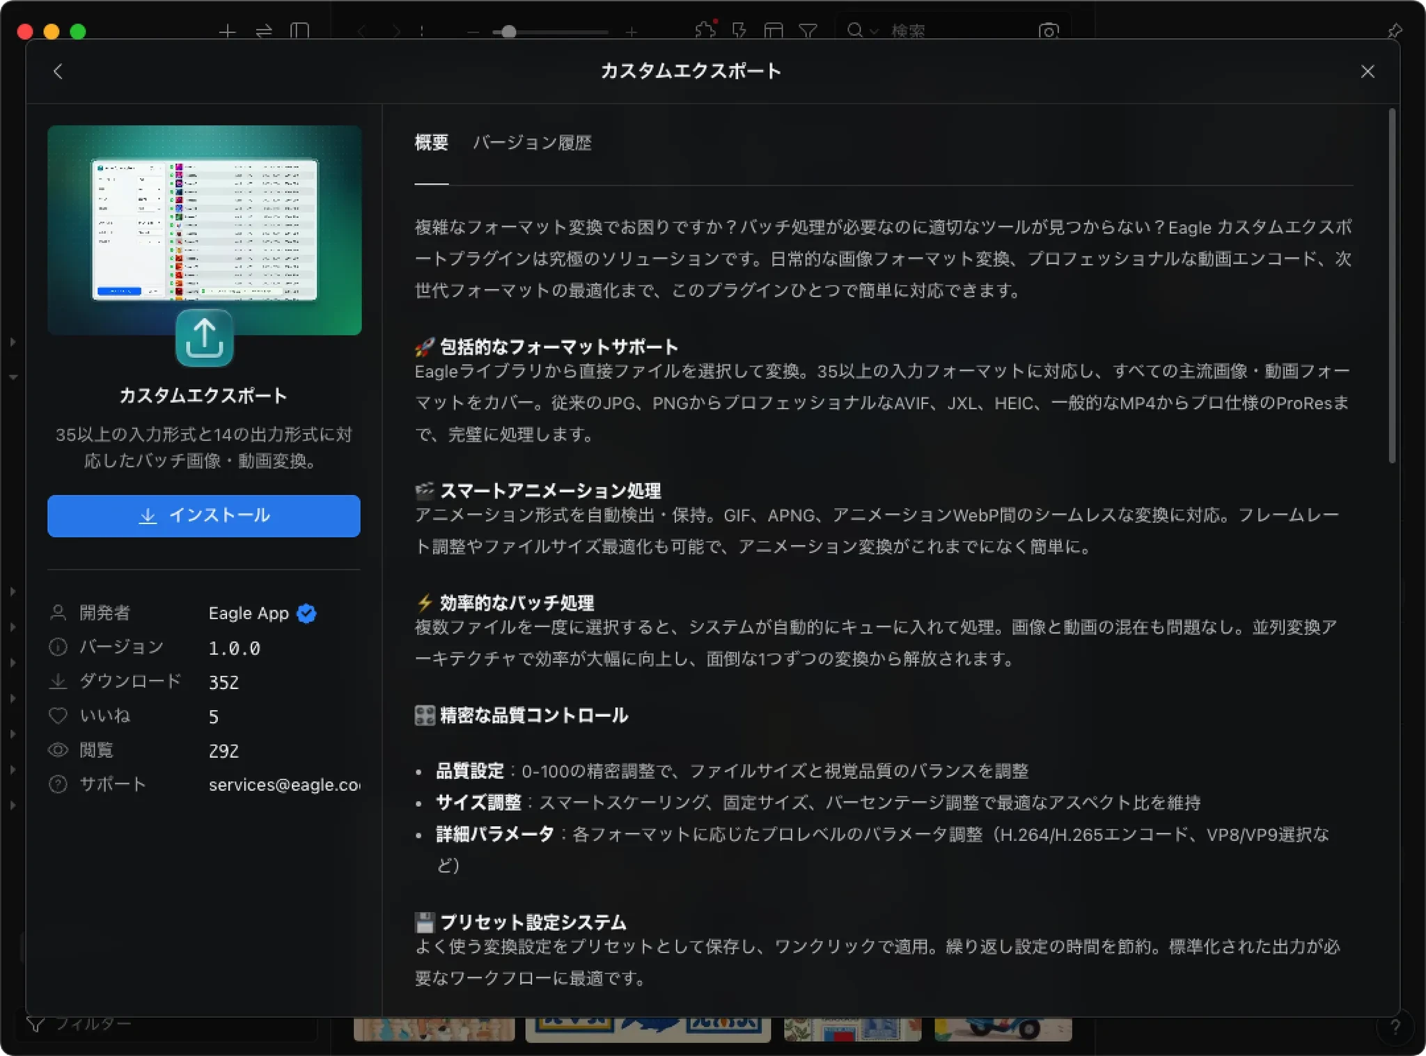Click the サポート question mark icon
Image resolution: width=1426 pixels, height=1056 pixels.
58,785
